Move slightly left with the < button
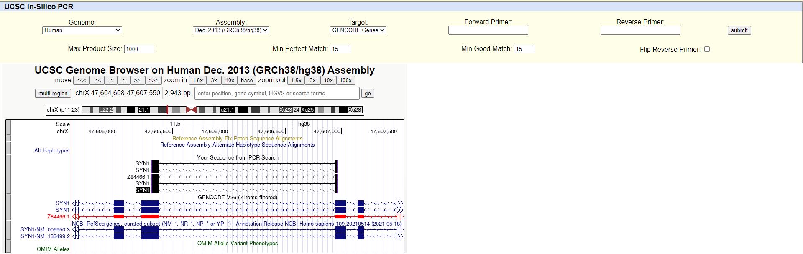This screenshot has width=803, height=254. click(x=111, y=81)
